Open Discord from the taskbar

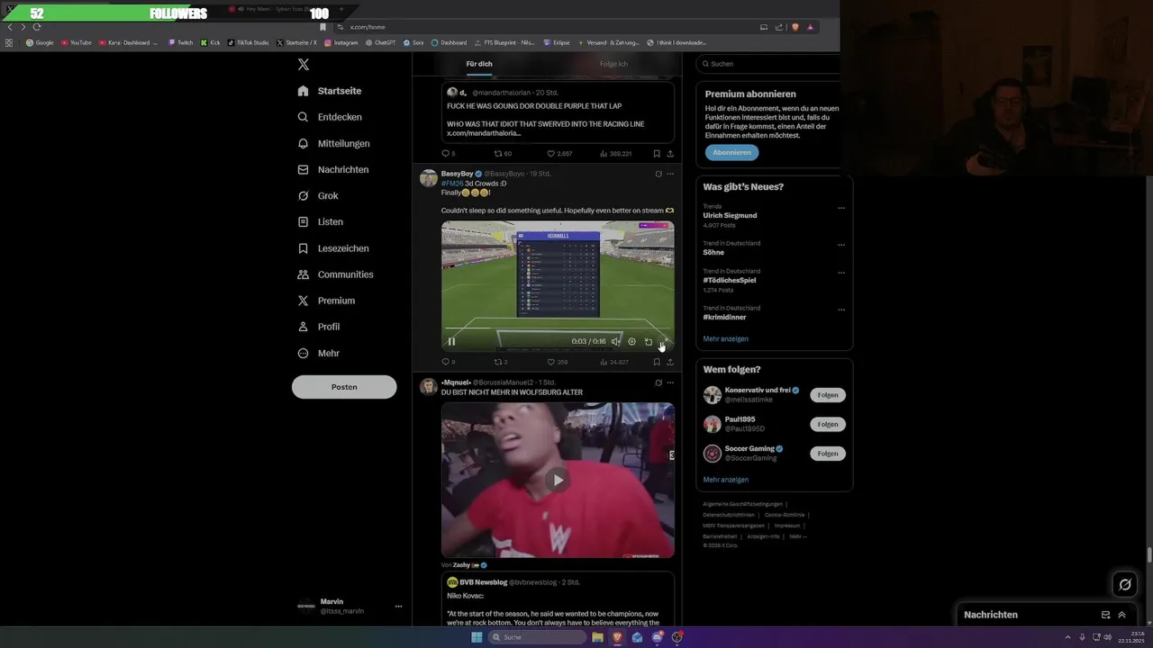[x=658, y=637]
